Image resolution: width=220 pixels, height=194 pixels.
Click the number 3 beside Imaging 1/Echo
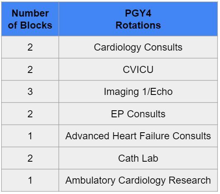[30, 92]
